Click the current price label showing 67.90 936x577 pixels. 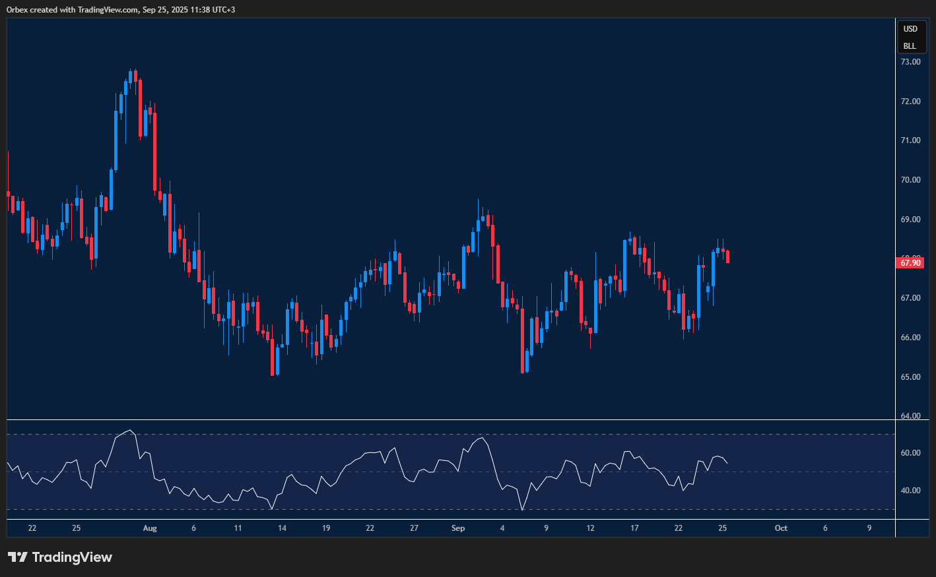pyautogui.click(x=910, y=262)
